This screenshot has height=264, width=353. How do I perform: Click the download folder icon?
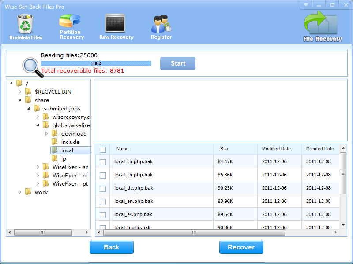[54, 133]
